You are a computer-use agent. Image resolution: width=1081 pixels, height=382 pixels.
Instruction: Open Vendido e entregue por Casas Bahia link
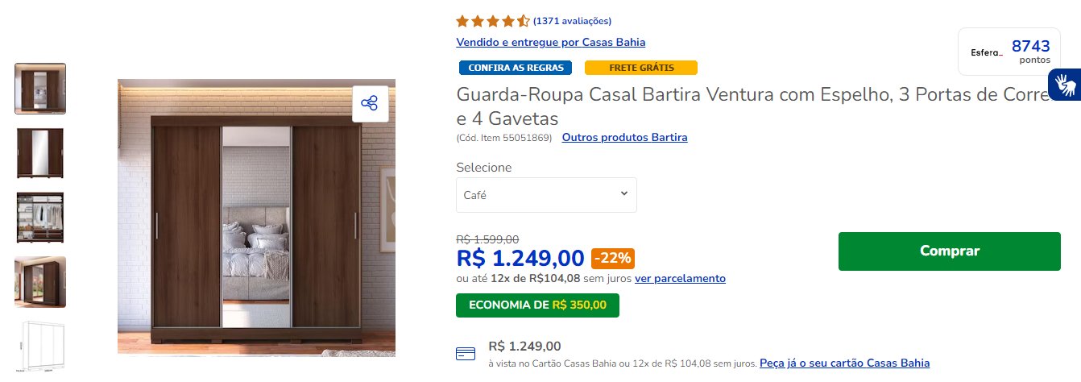(551, 42)
